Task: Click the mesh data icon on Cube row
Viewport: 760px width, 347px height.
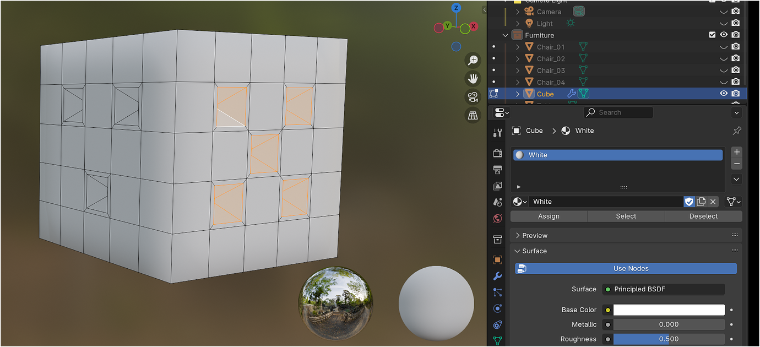Action: click(584, 94)
